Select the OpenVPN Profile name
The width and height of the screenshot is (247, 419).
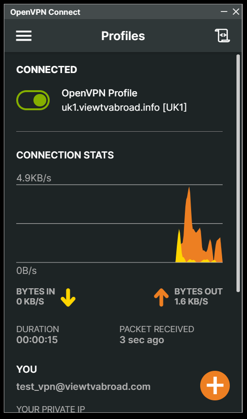click(x=99, y=93)
